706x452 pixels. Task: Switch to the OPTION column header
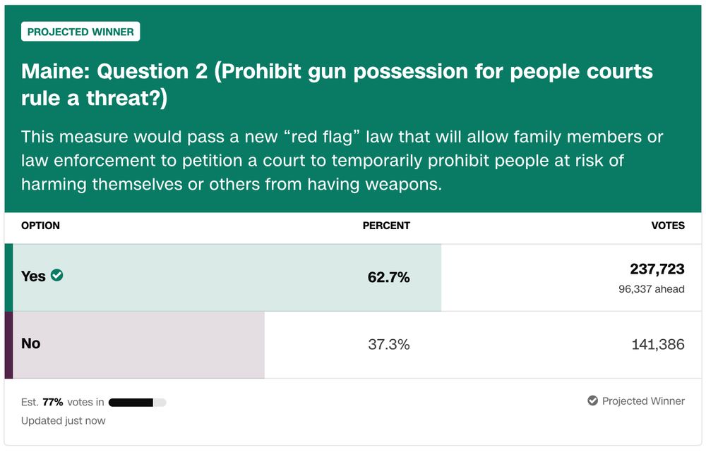tap(40, 226)
